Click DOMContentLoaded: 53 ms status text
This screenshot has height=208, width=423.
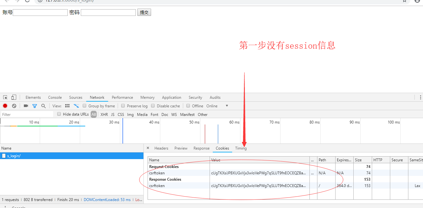tap(107, 200)
